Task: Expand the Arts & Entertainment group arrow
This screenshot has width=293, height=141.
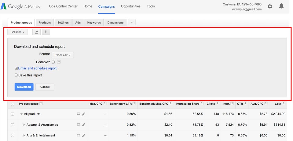Action: pos(24,135)
